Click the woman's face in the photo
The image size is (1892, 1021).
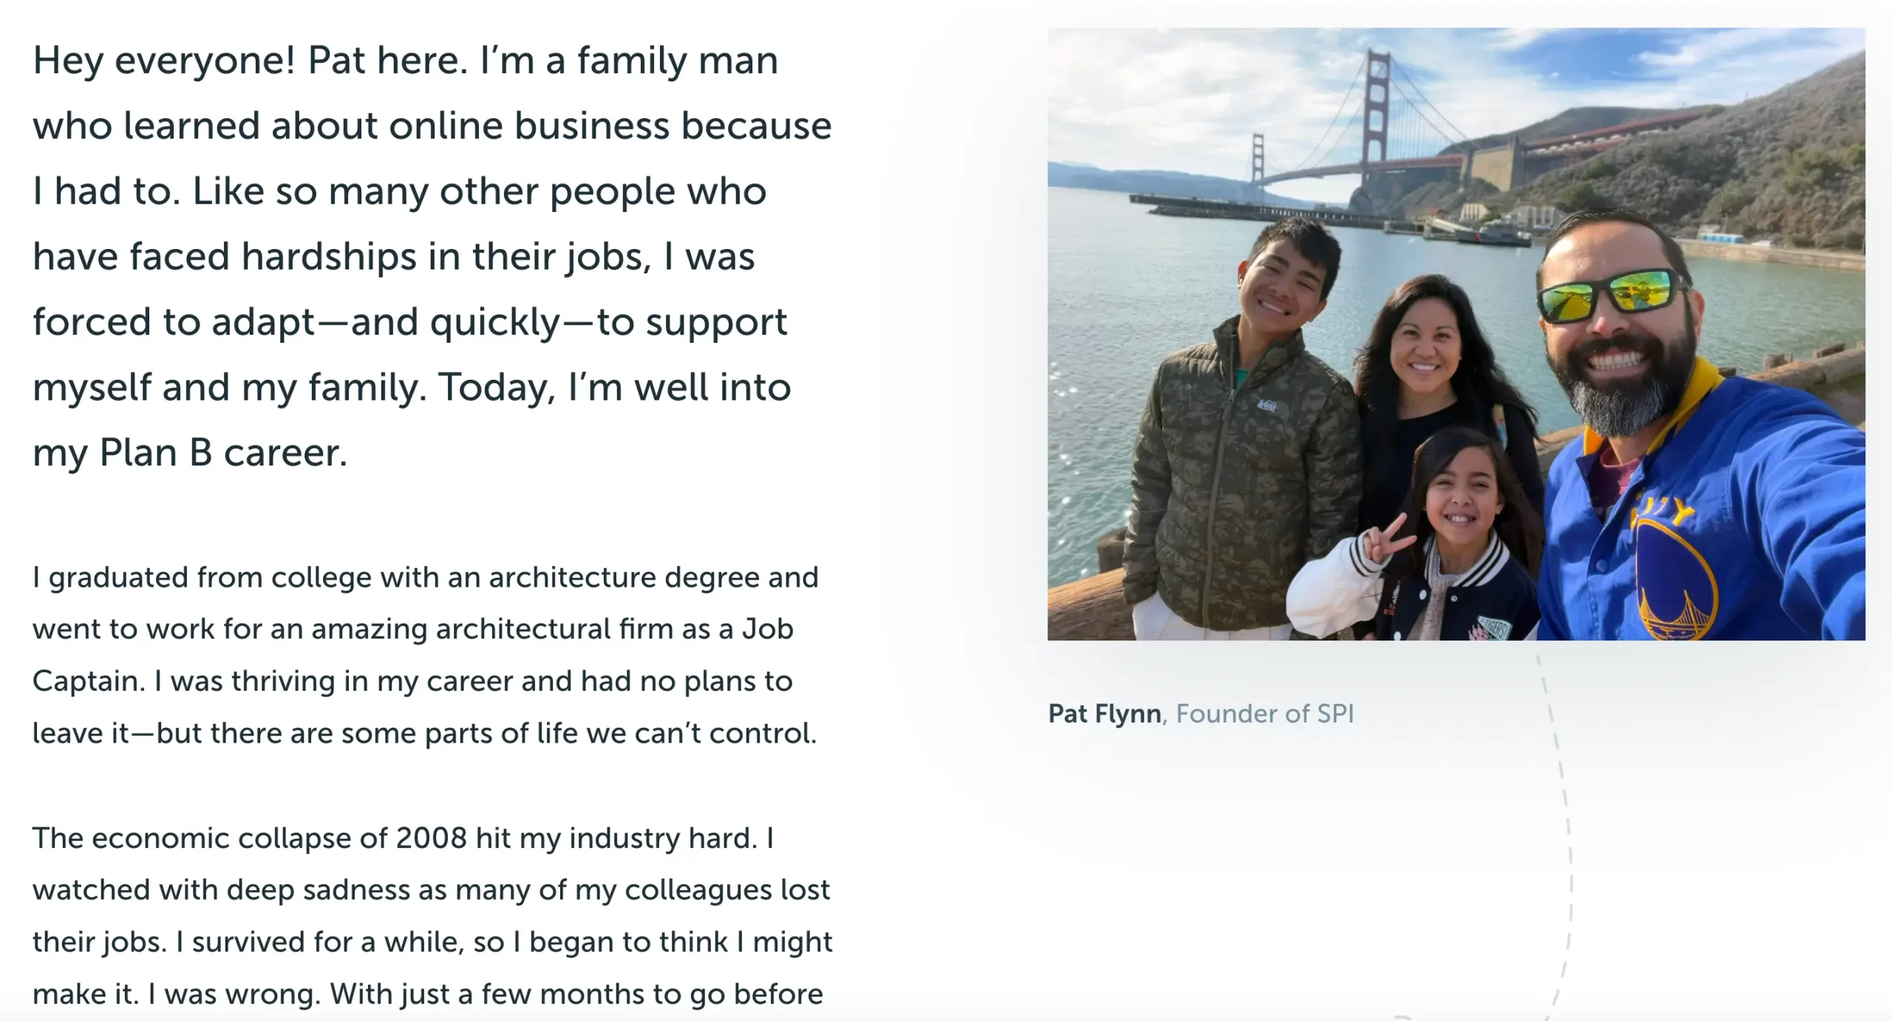pos(1424,347)
